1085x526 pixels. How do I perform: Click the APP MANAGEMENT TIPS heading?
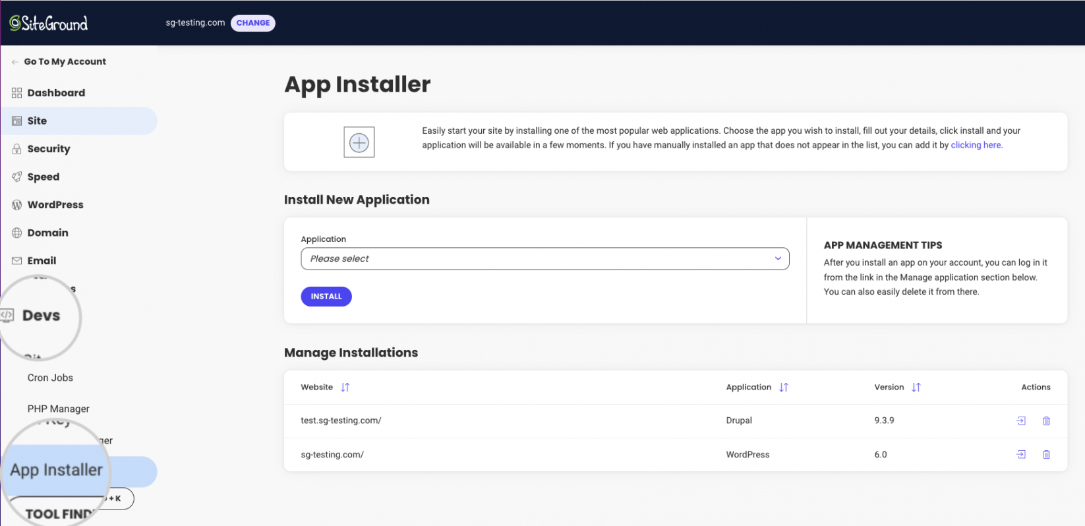(x=883, y=245)
